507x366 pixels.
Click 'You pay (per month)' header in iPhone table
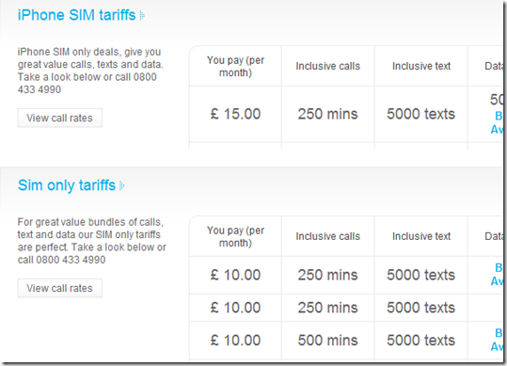coord(235,66)
